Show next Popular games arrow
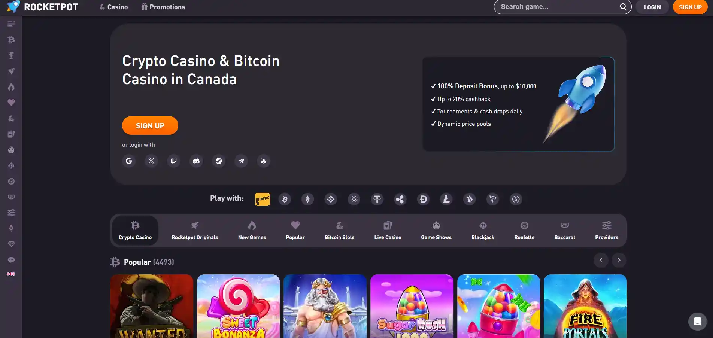Viewport: 713px width, 338px height. tap(619, 260)
